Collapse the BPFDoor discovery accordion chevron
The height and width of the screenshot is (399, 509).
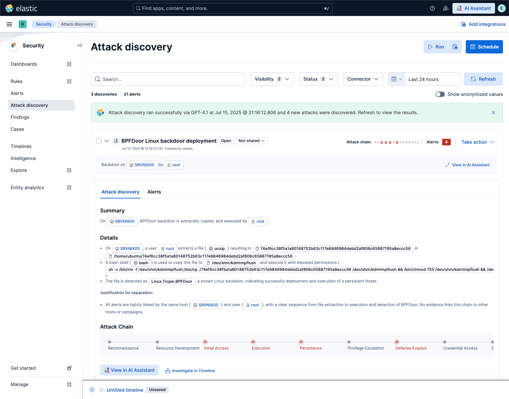pyautogui.click(x=107, y=141)
